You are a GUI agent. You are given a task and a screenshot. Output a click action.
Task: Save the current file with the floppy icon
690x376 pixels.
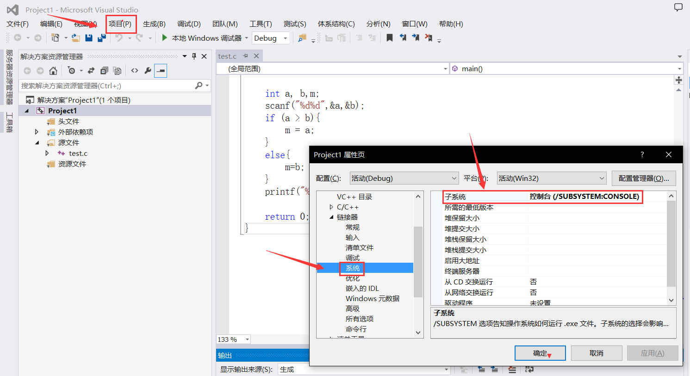click(x=89, y=38)
